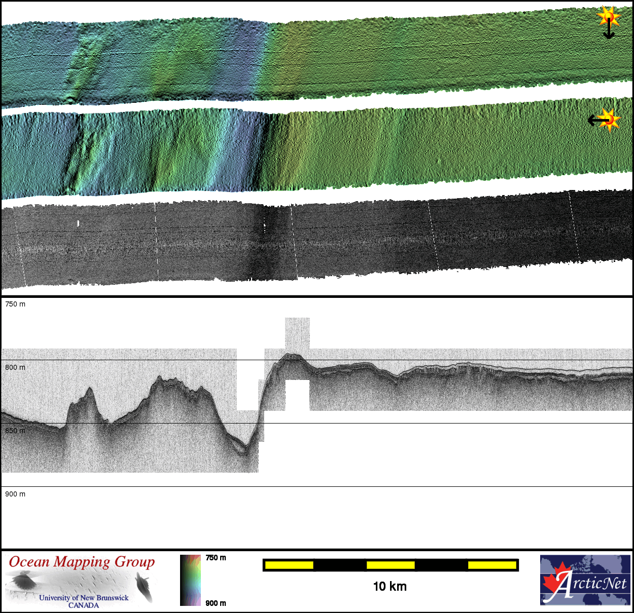Click the 900 m label beside the color legend
634x613 pixels.
pos(216,603)
